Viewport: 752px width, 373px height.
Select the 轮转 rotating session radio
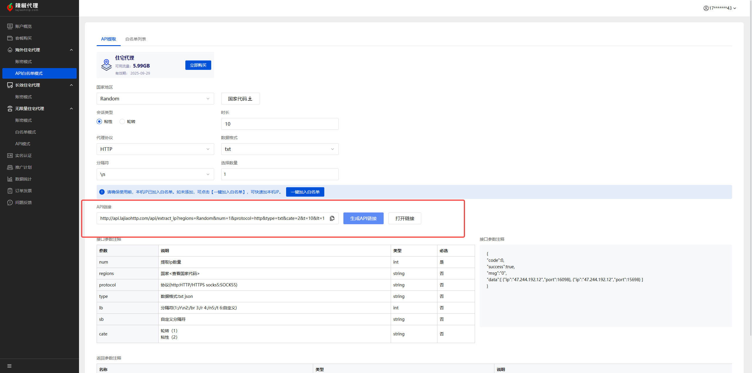[x=122, y=121]
